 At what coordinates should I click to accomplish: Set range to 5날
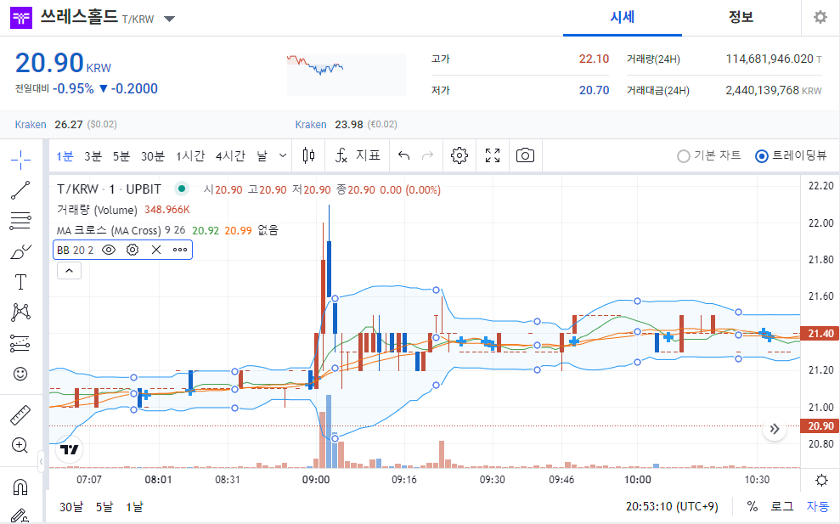[104, 507]
